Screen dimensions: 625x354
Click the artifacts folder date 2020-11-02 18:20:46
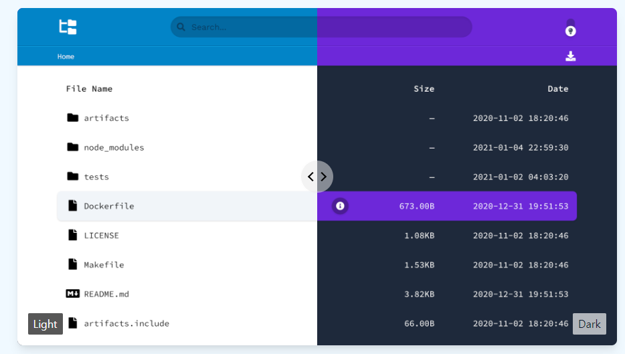pos(521,118)
